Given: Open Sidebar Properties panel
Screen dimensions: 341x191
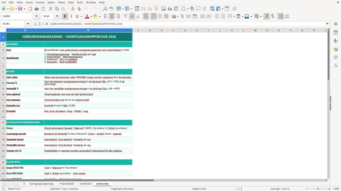Looking at the screenshot, I should [x=336, y=33].
